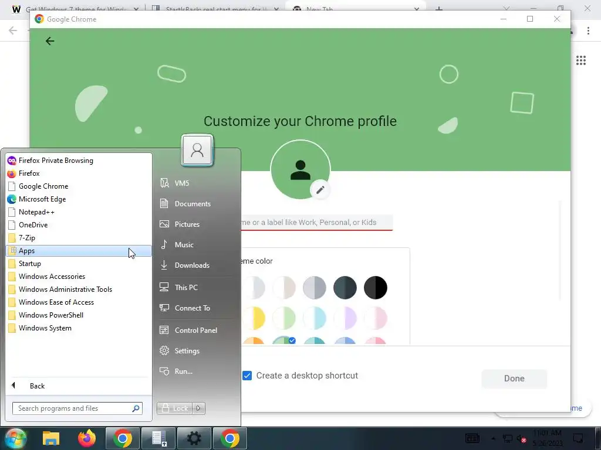
Task: Open Google apps grid in background window
Action: [x=580, y=60]
